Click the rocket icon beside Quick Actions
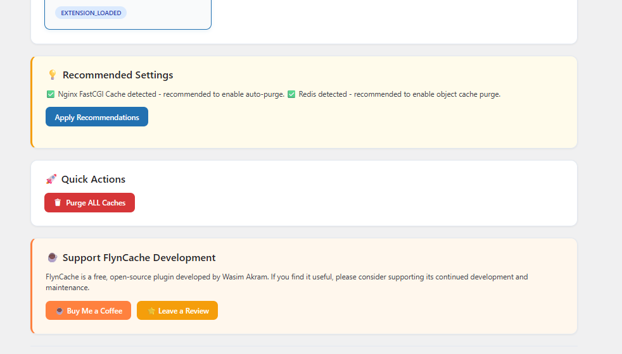 pyautogui.click(x=51, y=179)
